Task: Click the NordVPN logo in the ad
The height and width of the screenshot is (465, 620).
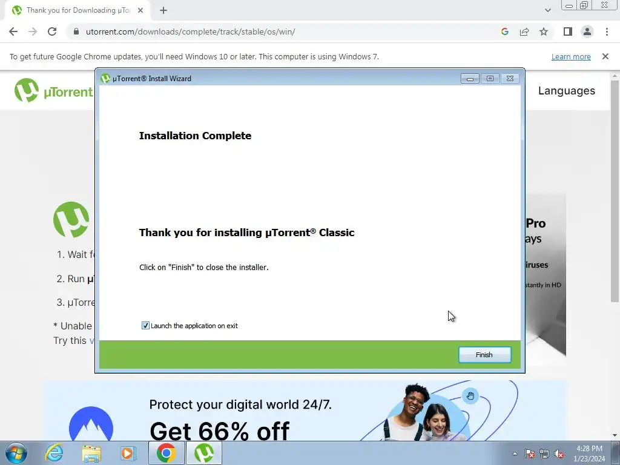Action: tap(91, 423)
